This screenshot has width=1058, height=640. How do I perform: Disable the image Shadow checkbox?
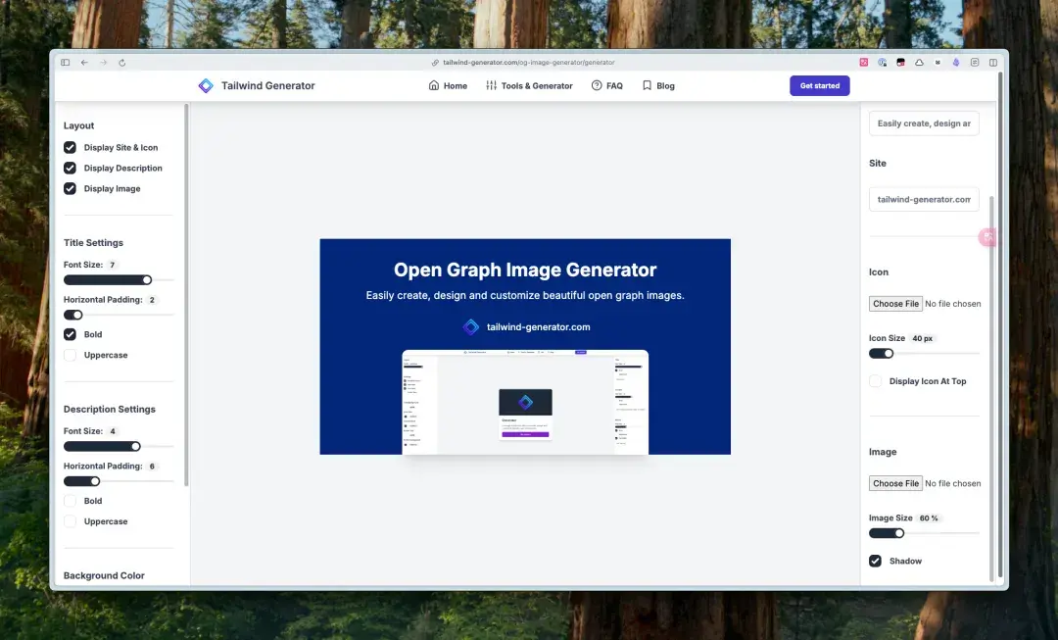875,561
